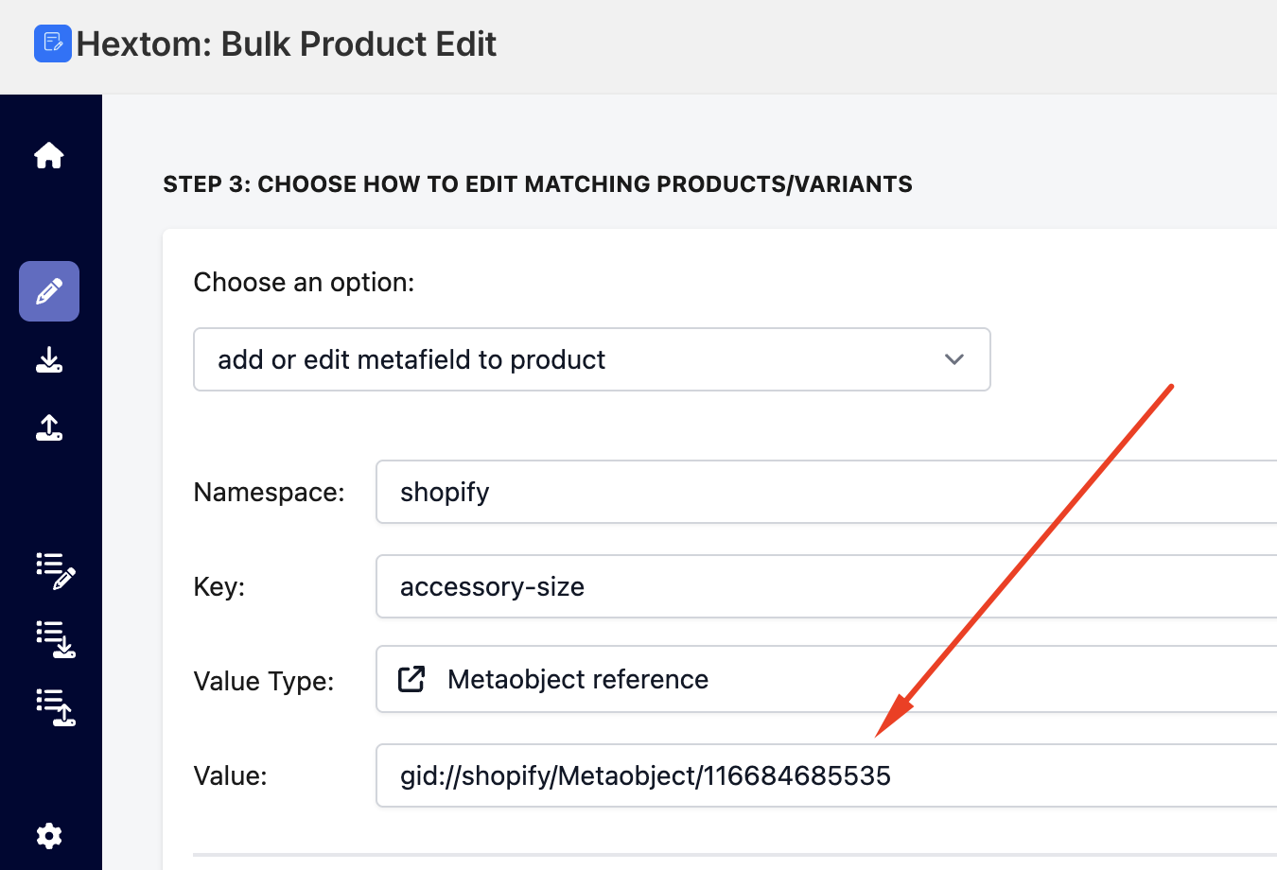Click the Value field with the Metaobject gid

[x=823, y=775]
